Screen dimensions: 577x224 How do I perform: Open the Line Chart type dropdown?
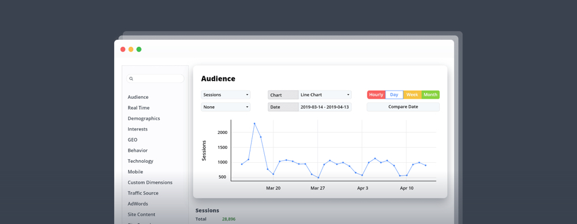tap(325, 95)
